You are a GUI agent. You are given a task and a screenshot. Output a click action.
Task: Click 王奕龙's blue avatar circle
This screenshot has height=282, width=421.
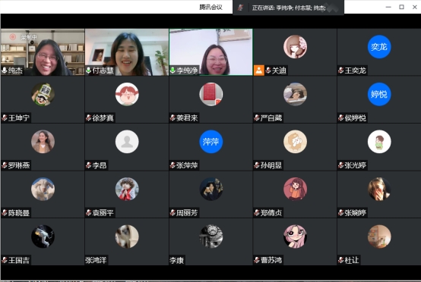(379, 47)
